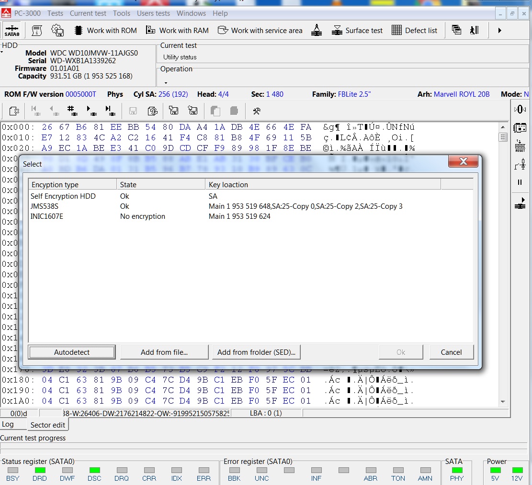Click the power toggle icon on right sidebar
Image resolution: width=532 pixels, height=485 pixels.
520,165
